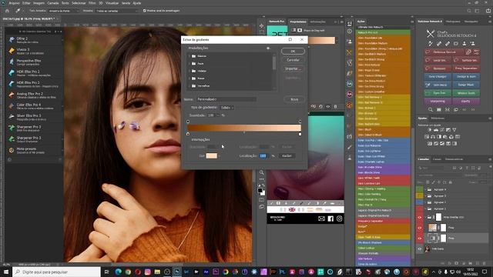
Task: Open Instagram from the taskbar
Action: (147, 272)
